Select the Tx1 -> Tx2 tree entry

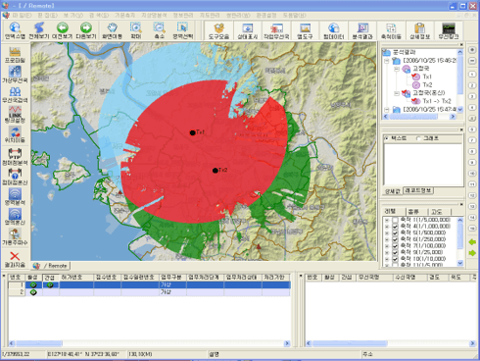(437, 101)
